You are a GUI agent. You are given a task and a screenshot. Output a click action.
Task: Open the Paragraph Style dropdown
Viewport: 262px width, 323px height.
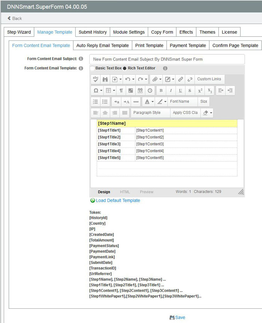point(150,113)
